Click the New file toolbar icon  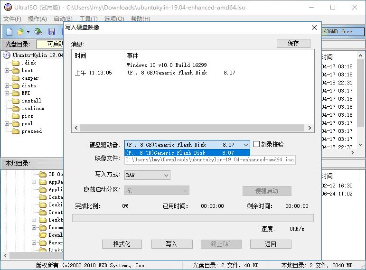click(x=9, y=31)
